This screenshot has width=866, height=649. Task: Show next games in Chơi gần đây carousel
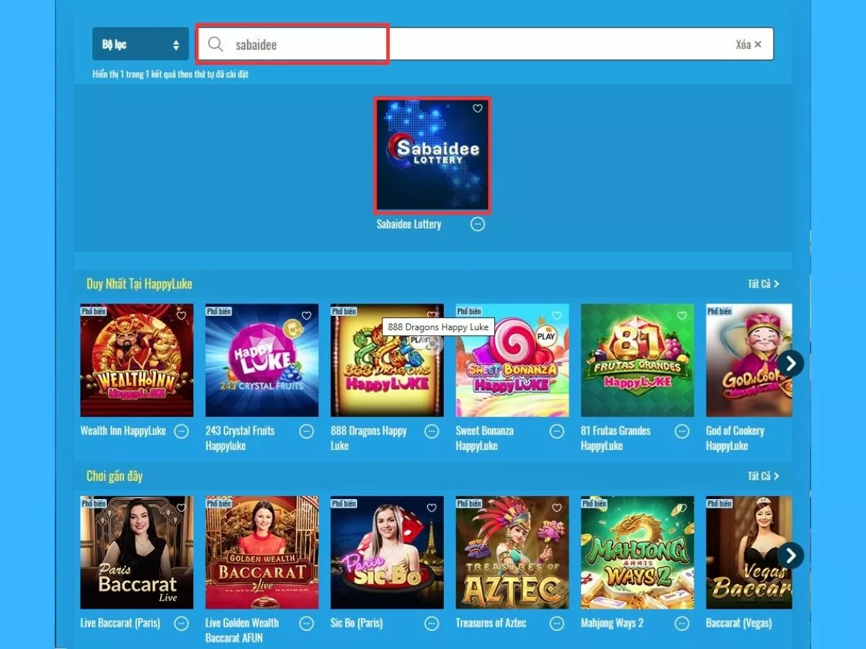(791, 555)
